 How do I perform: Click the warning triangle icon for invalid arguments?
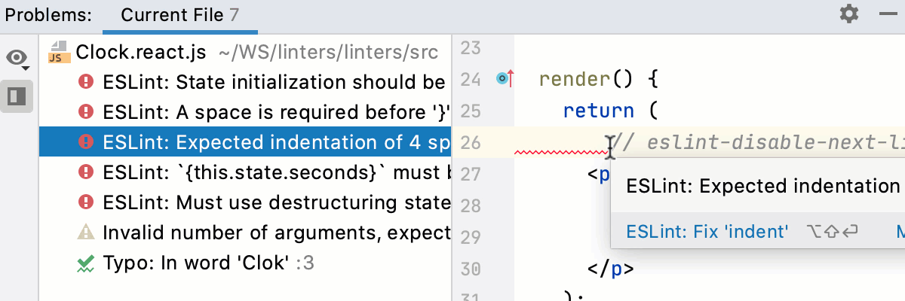click(86, 233)
